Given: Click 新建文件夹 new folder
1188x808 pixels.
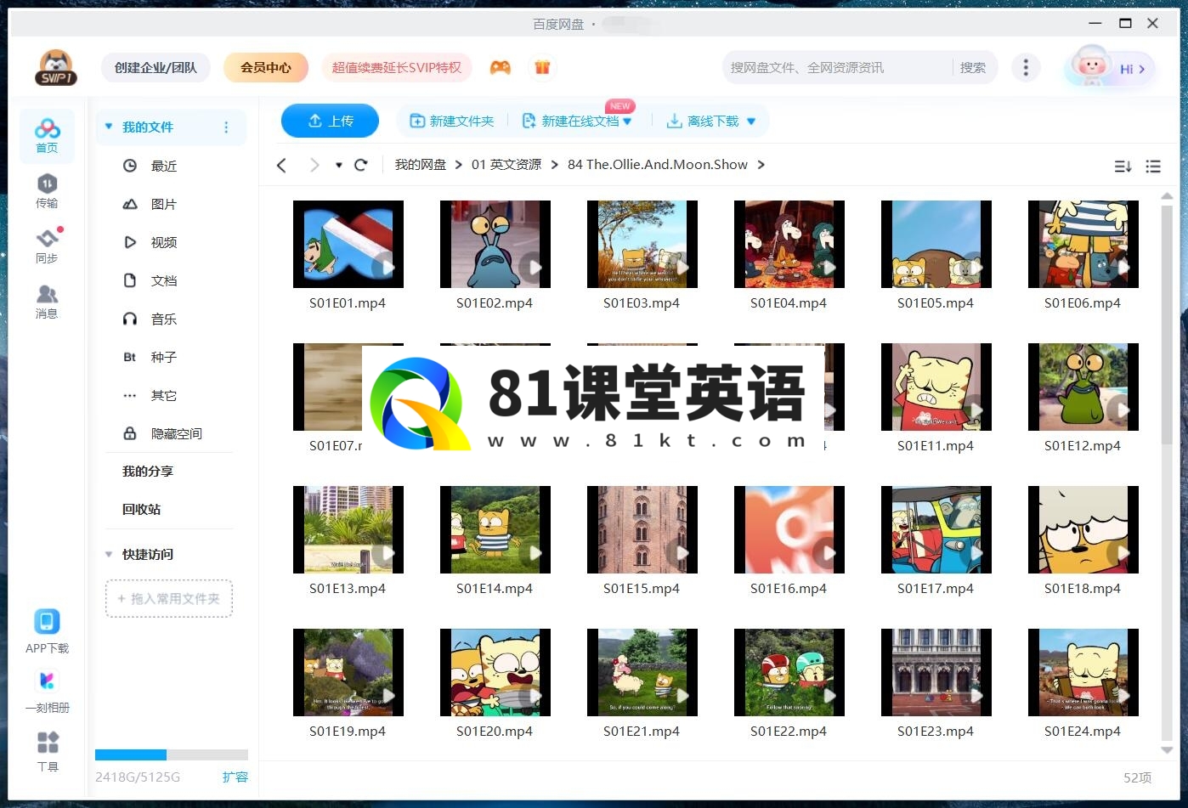Looking at the screenshot, I should (452, 121).
